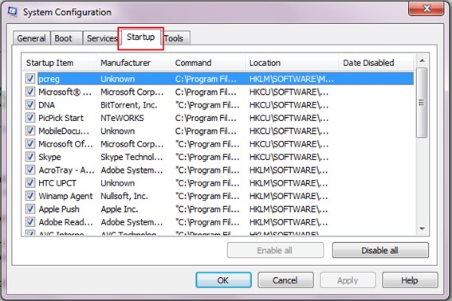The height and width of the screenshot is (301, 452).
Task: Select the PicPick Start row name
Action: click(61, 118)
